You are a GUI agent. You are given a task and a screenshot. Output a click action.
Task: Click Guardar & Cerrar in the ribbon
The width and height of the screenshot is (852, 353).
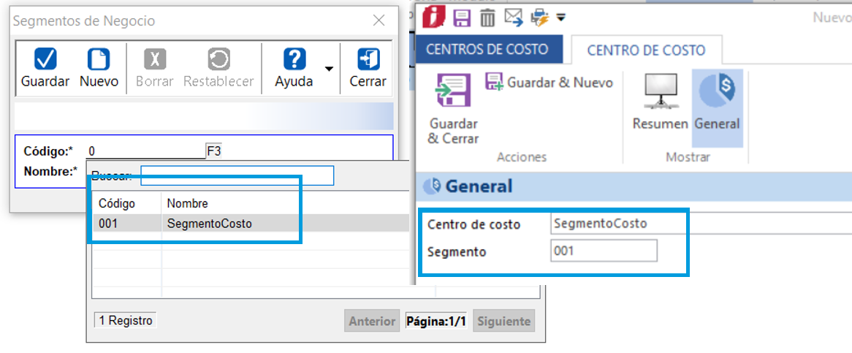click(x=453, y=108)
